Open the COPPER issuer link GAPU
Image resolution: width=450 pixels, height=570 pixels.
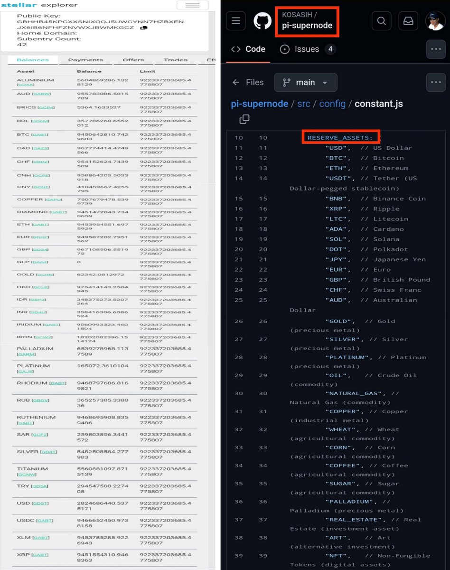coord(53,199)
